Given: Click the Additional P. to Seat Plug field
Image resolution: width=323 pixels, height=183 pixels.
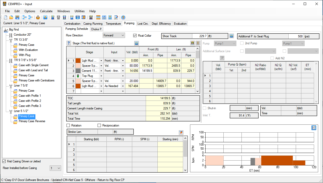Looking at the screenshot, I should click(x=296, y=36).
